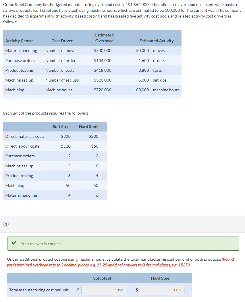This screenshot has width=245, height=302.
Task: Select the '1,600' orders activity value
Action: 144,61
